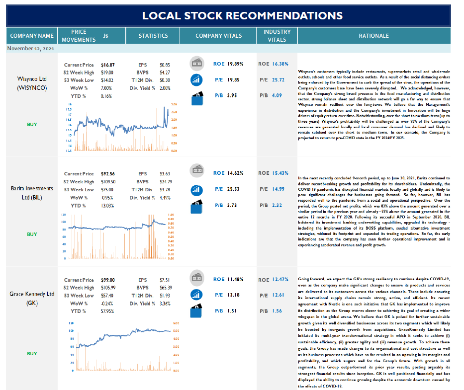This screenshot has width=464, height=390.
Task: Click the Wisynco rationale paragraph
Action: pos(374,105)
